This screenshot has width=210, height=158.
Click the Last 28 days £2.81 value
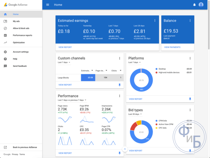tap(140, 32)
